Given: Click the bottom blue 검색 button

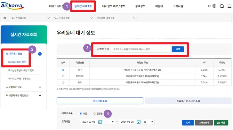Looking at the screenshot, I should click(188, 123).
